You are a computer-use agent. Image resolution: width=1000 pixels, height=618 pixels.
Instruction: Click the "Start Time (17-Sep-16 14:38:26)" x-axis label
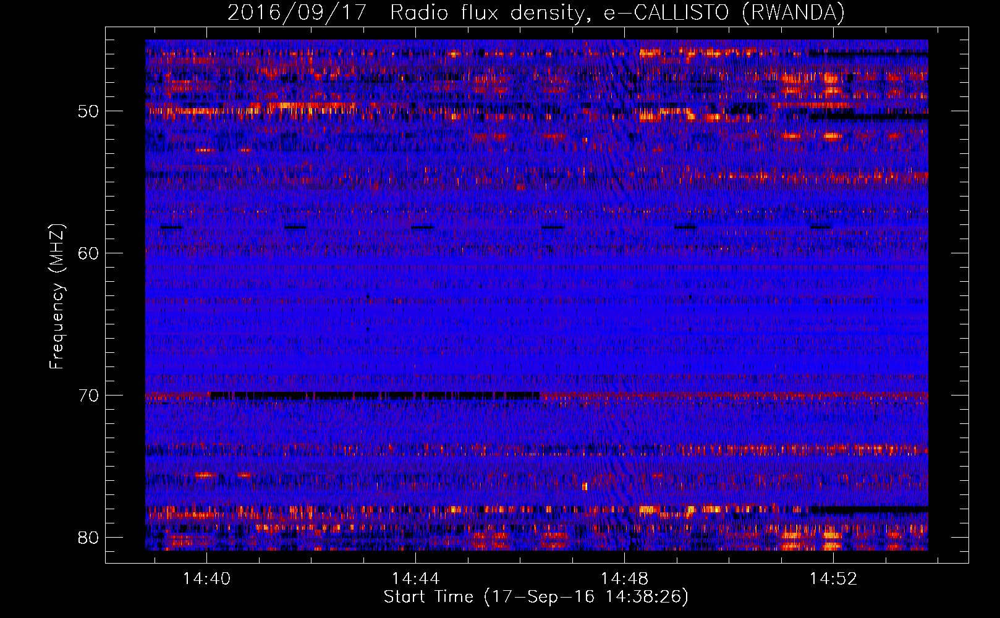536,597
